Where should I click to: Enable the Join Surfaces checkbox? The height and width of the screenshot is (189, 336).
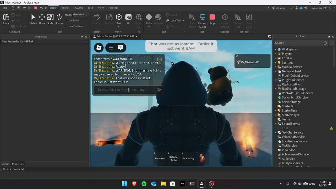click(66, 26)
